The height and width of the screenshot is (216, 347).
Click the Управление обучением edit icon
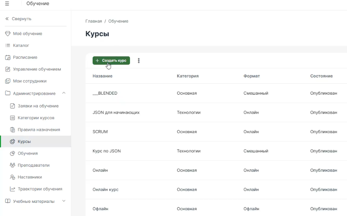coord(8,69)
